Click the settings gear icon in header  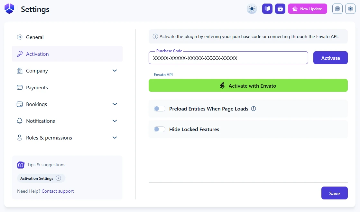[x=350, y=9]
